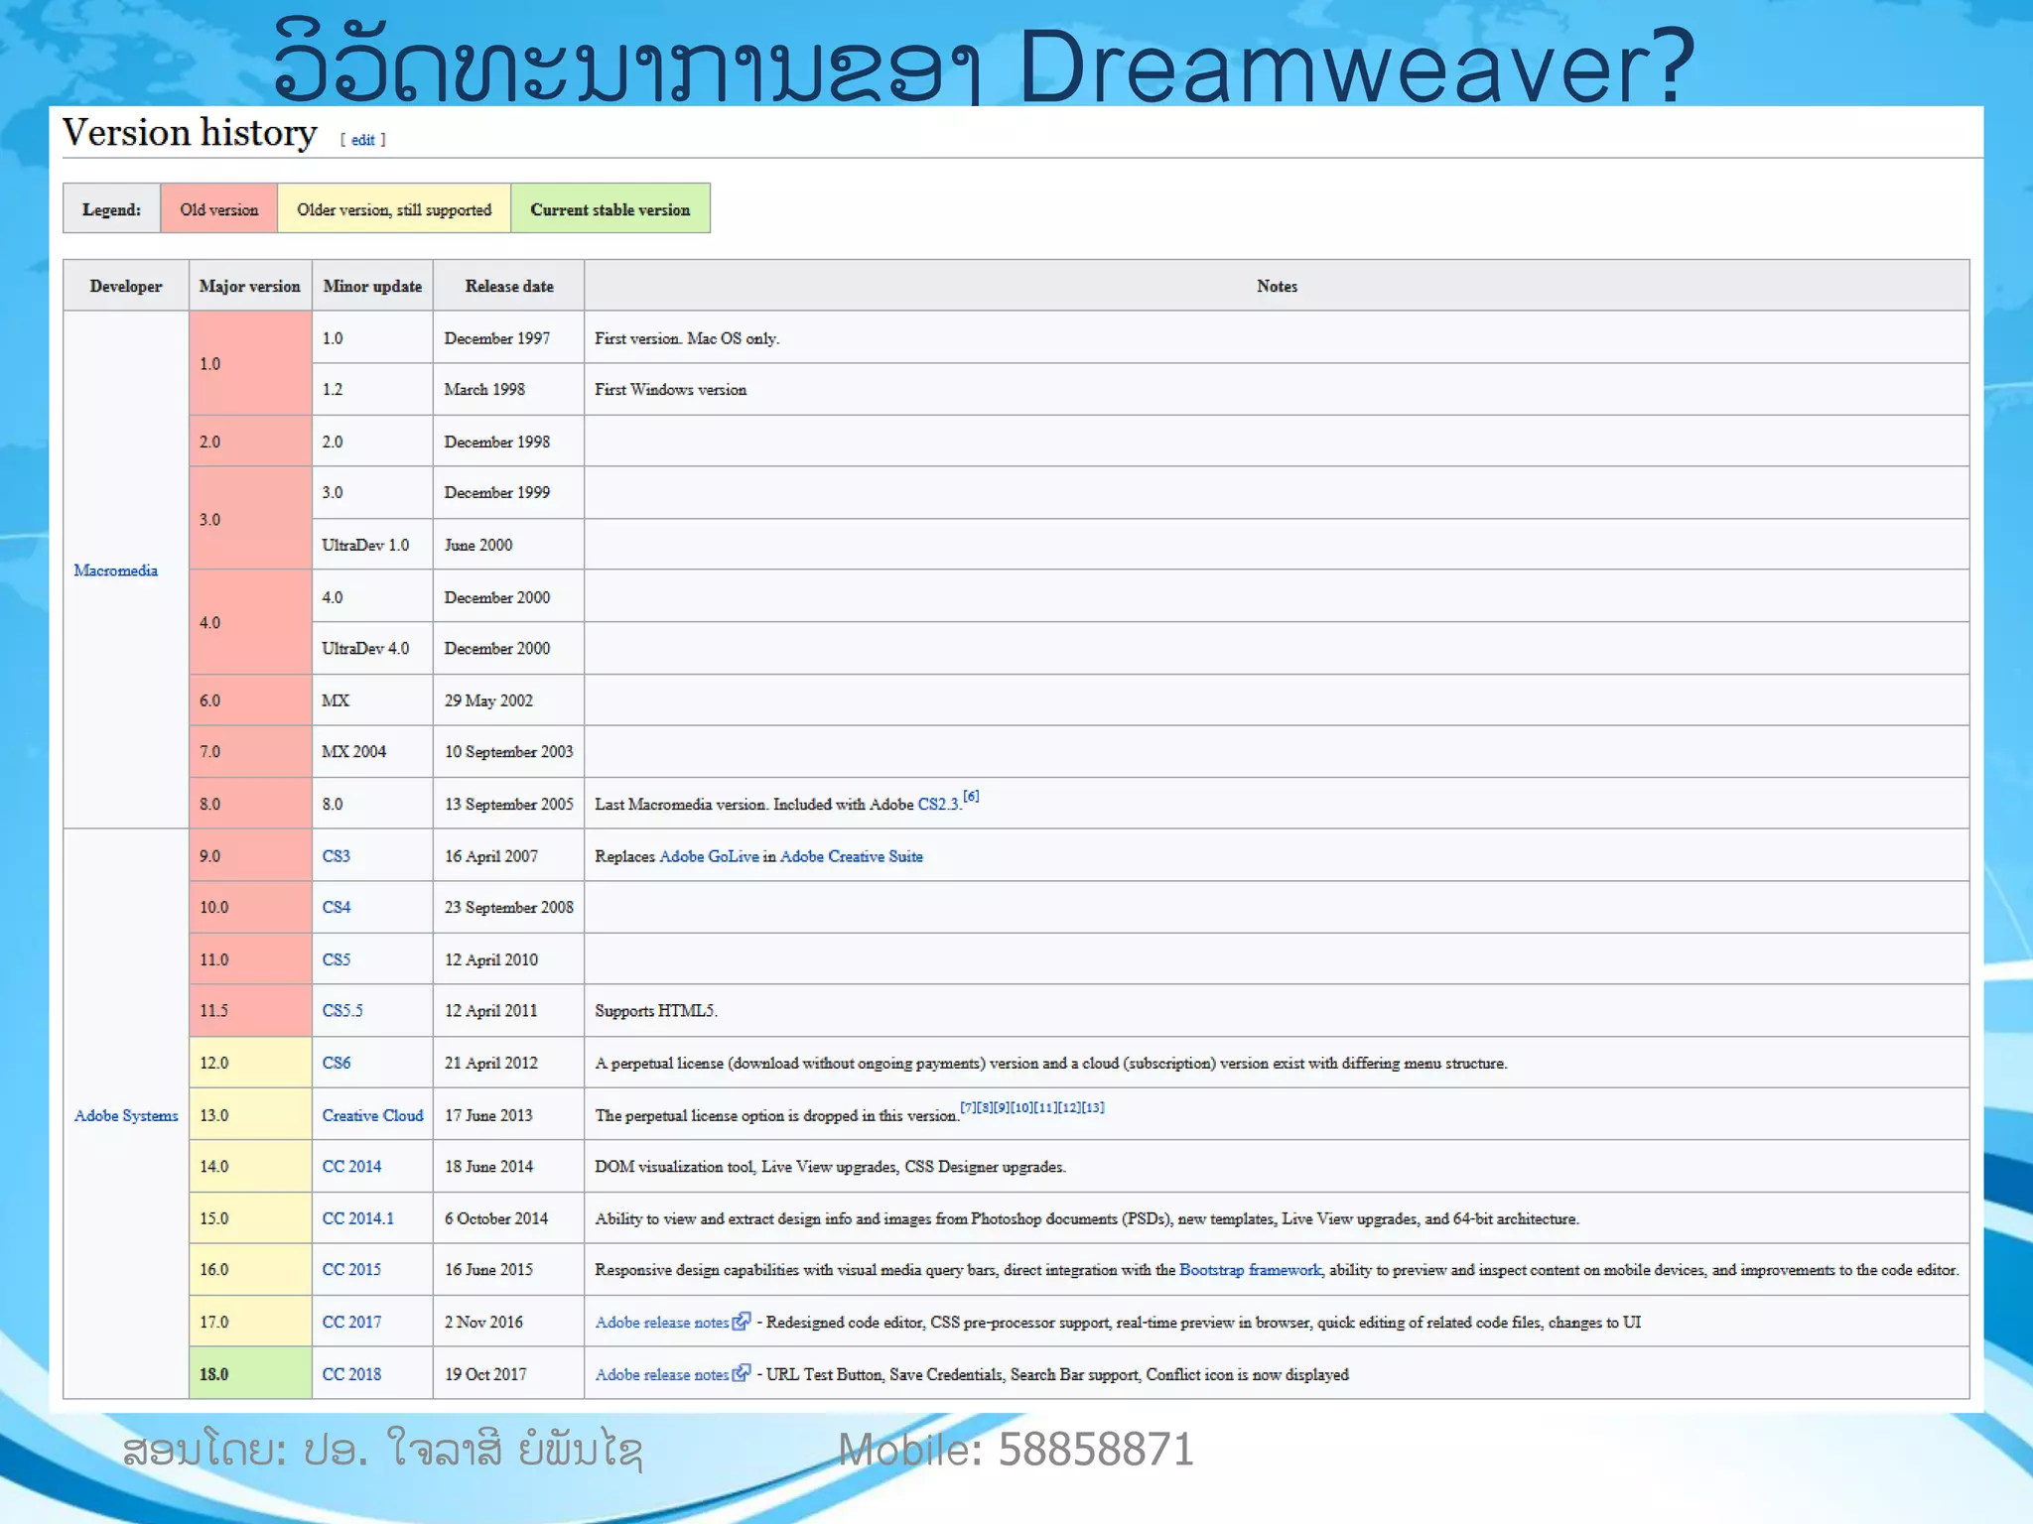2033x1524 pixels.
Task: Open the Macromedia developer link
Action: pyautogui.click(x=115, y=571)
